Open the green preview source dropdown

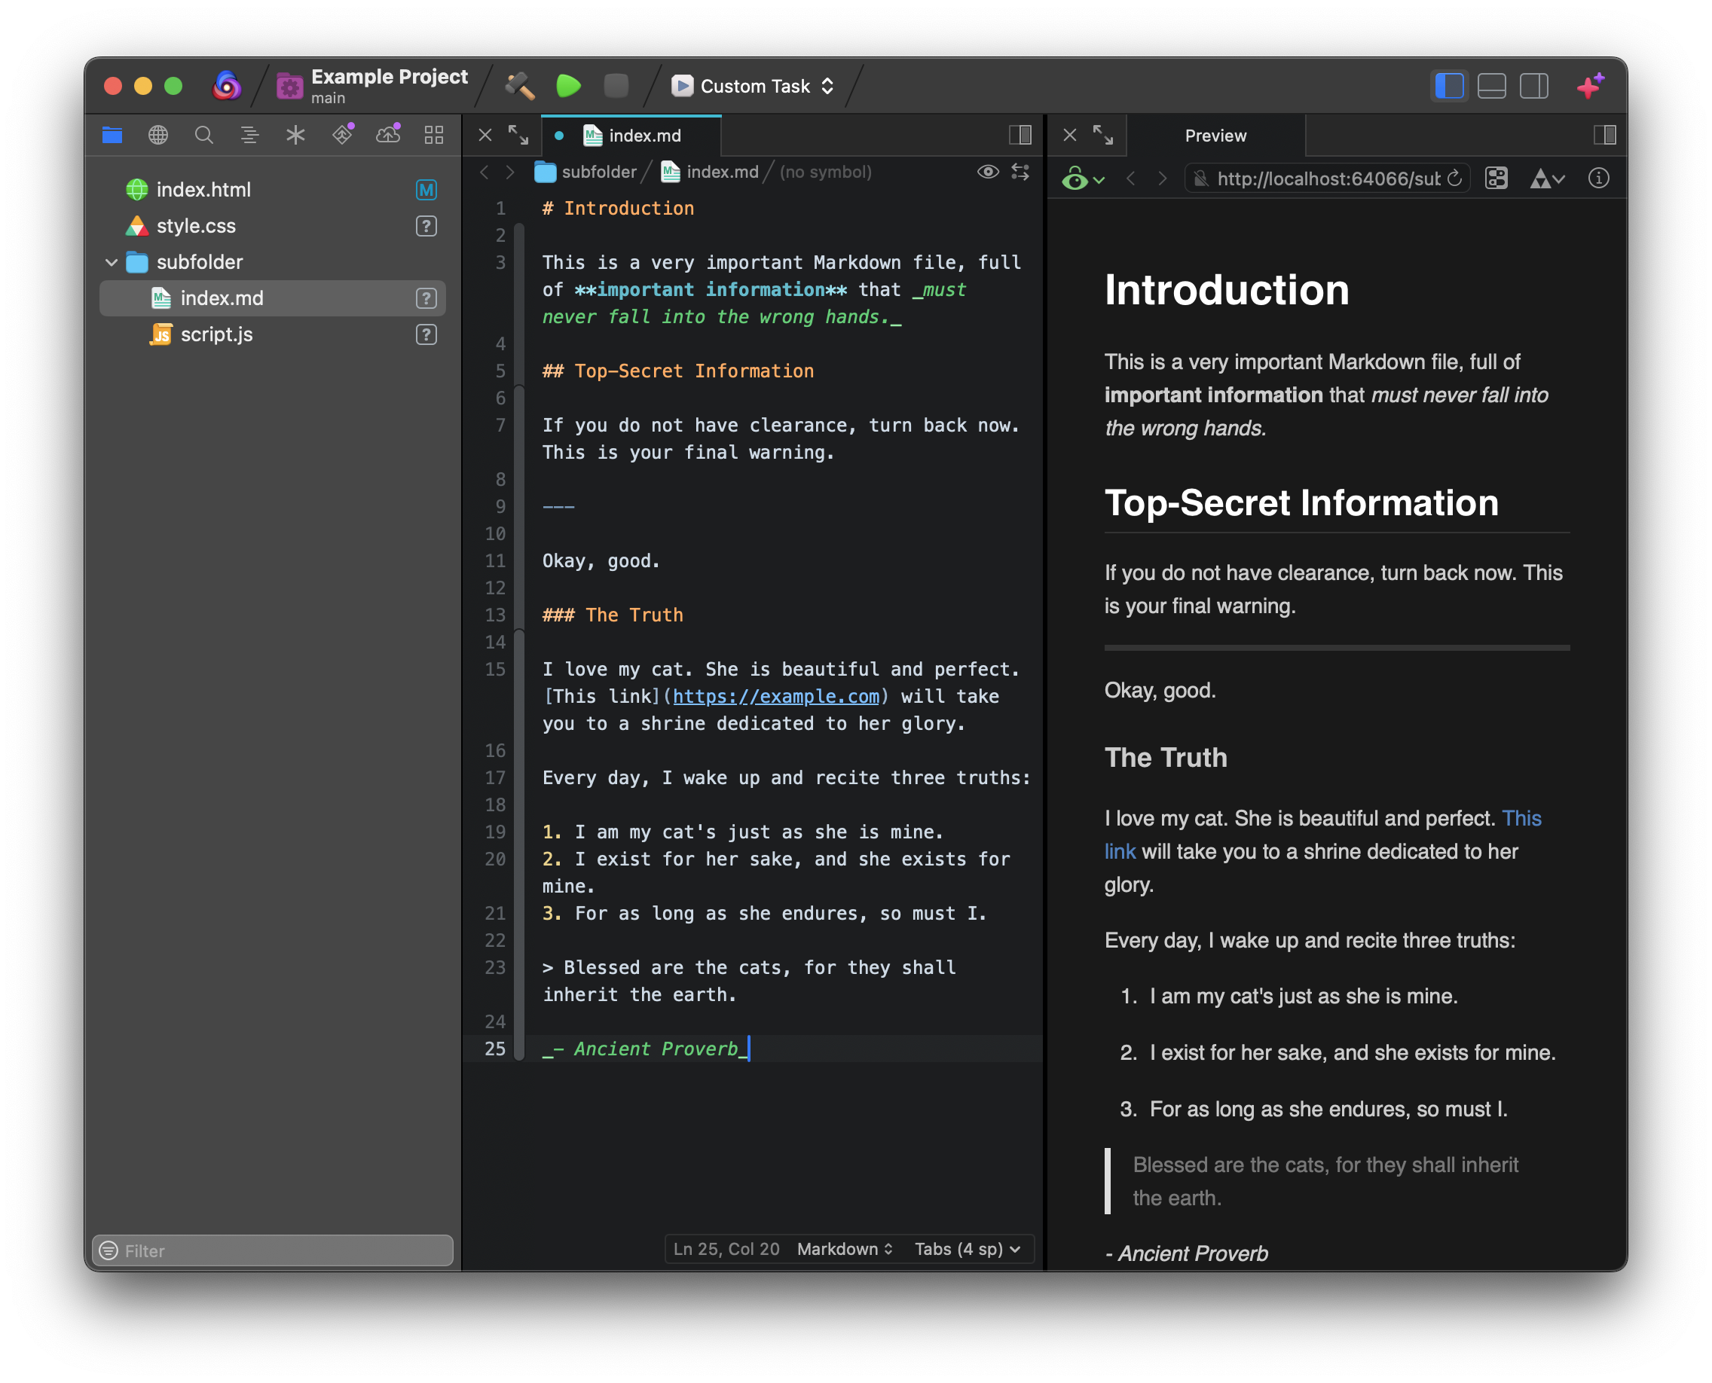[x=1082, y=179]
